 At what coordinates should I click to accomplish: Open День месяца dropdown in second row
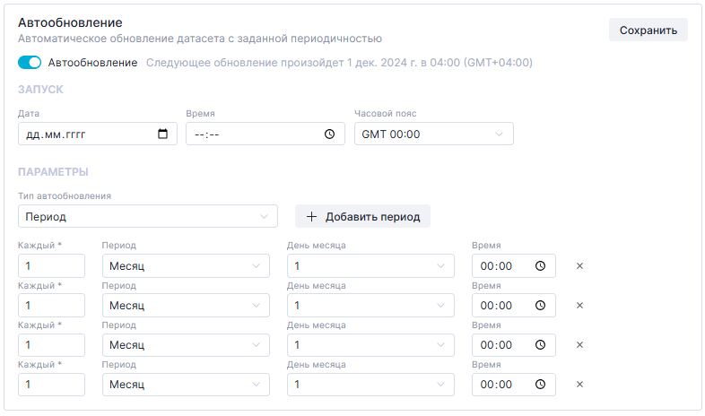point(370,306)
